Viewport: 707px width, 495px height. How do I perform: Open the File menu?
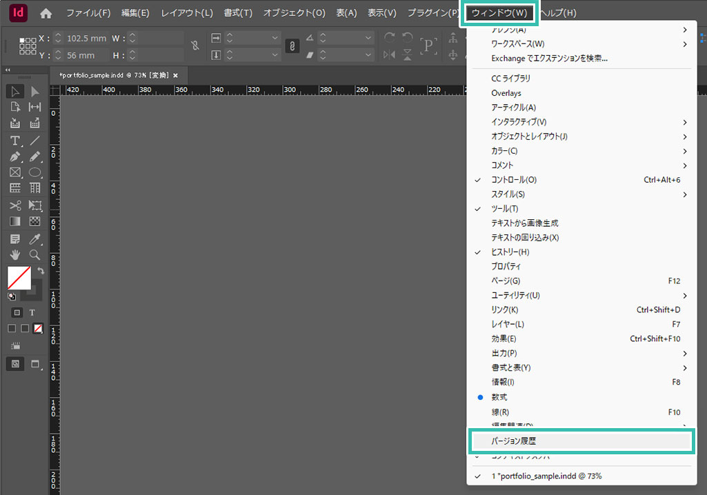[x=88, y=13]
